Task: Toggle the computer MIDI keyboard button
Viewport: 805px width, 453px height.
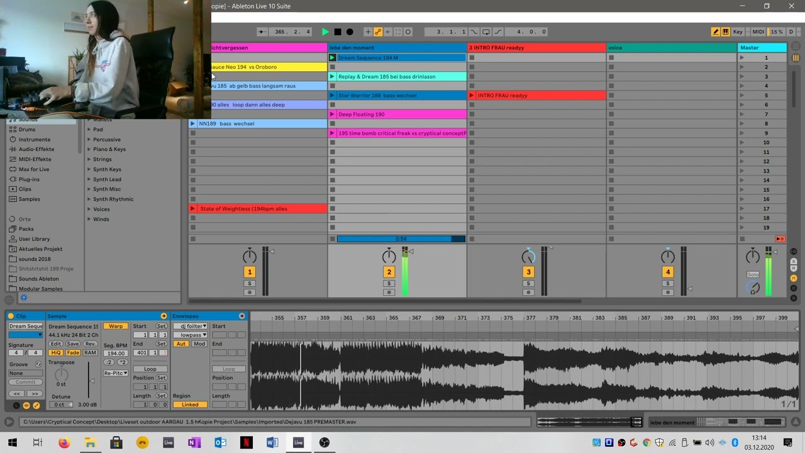Action: [725, 31]
